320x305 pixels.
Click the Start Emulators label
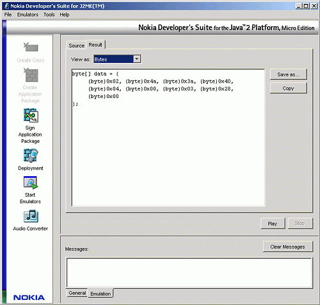point(30,198)
